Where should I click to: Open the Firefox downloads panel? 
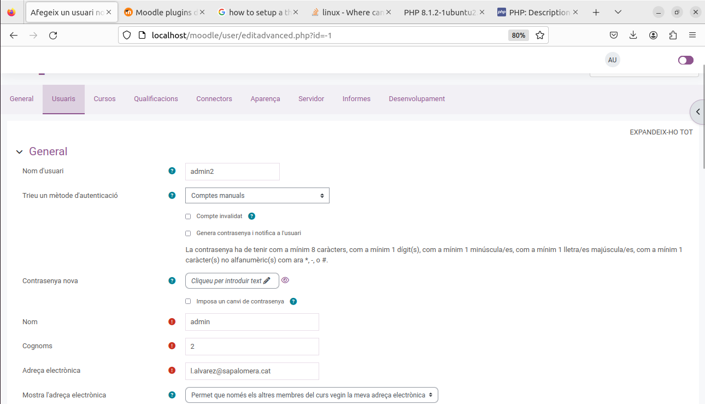point(633,34)
